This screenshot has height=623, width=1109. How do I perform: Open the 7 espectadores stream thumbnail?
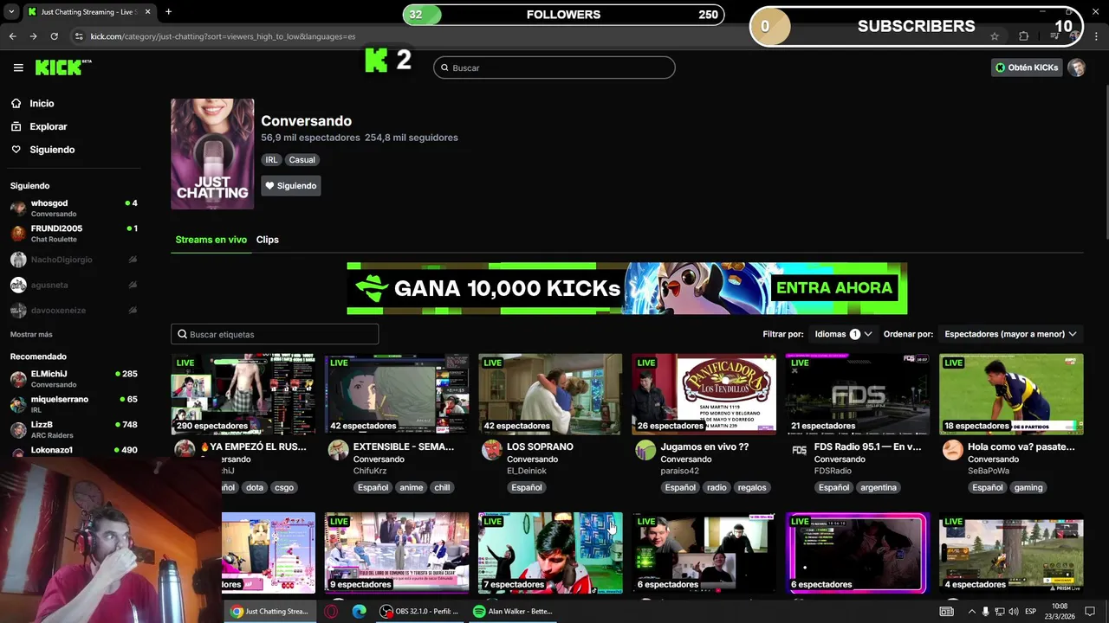click(550, 552)
